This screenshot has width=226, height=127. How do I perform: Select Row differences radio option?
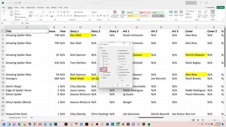pos(118,50)
